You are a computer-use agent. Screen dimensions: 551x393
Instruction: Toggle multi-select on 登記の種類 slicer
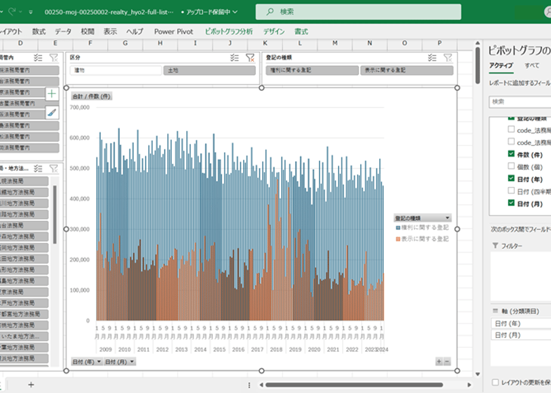point(432,58)
